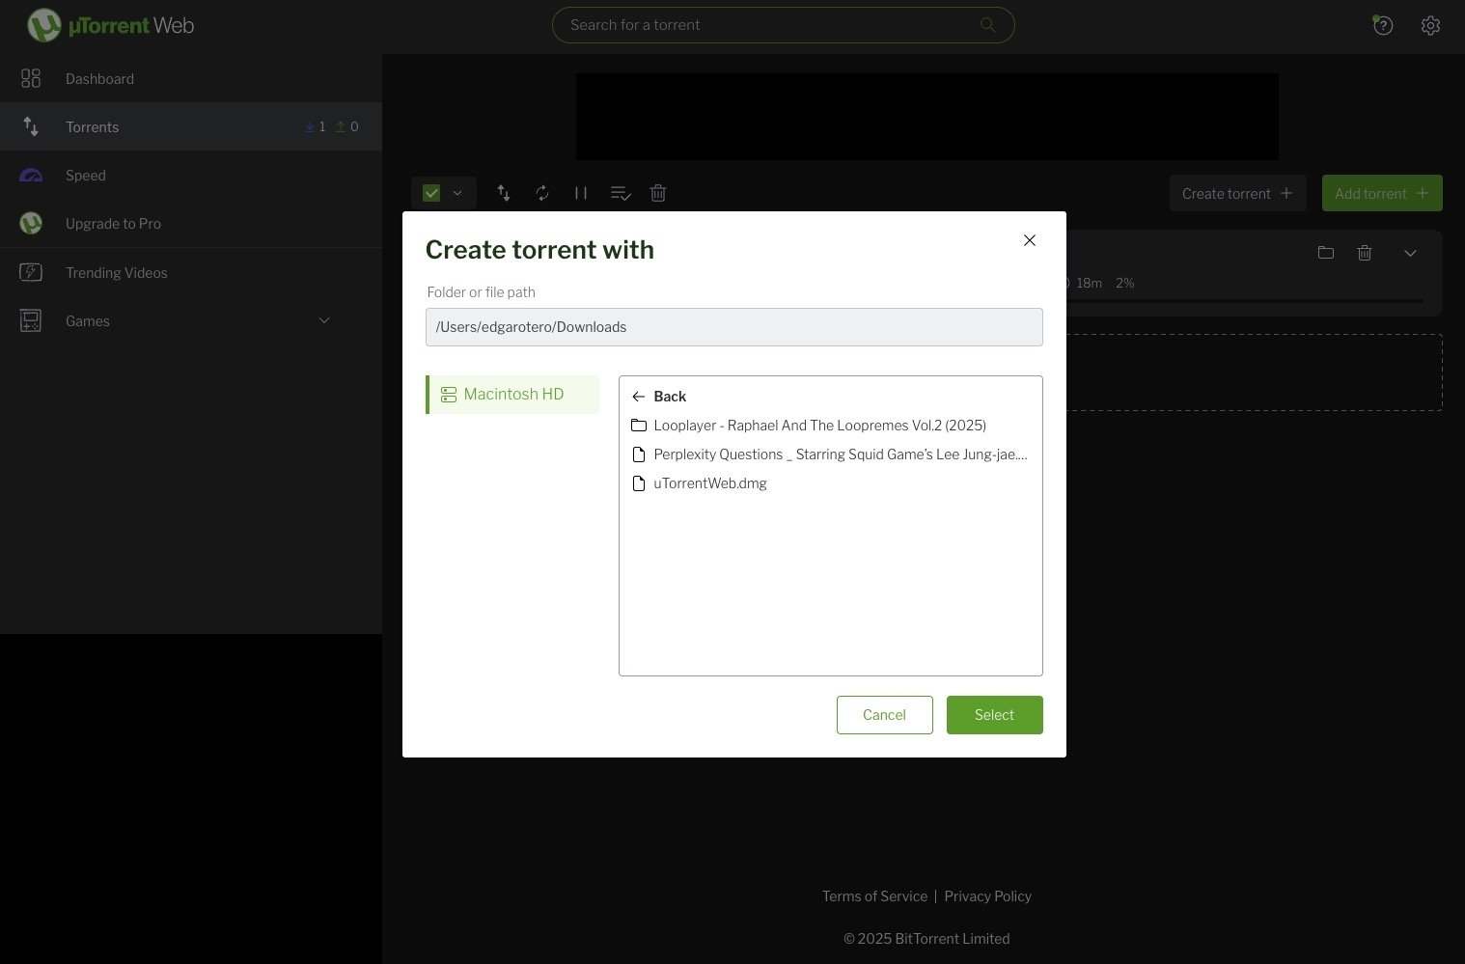Expand the torrent row details chevron
The image size is (1465, 964).
(x=1410, y=253)
